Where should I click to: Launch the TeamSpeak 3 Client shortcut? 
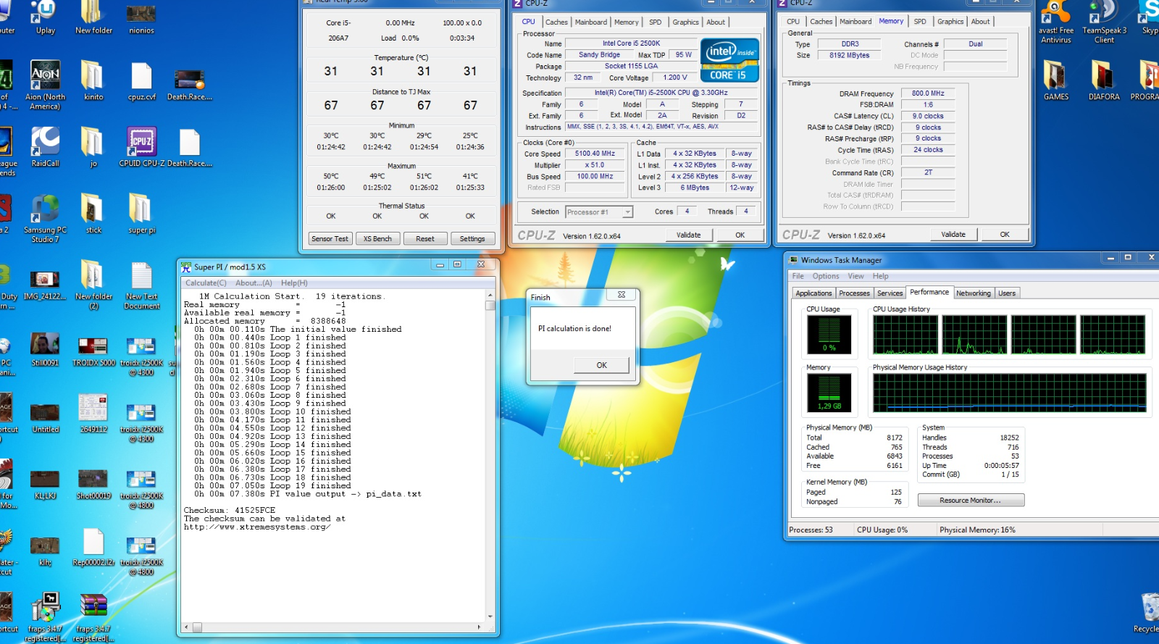pos(1104,22)
